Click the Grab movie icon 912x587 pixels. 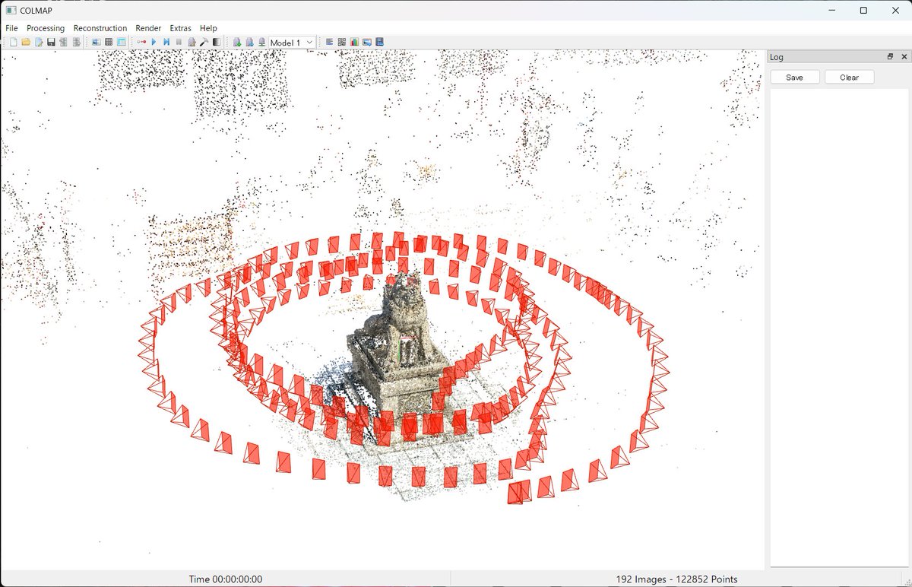point(380,42)
